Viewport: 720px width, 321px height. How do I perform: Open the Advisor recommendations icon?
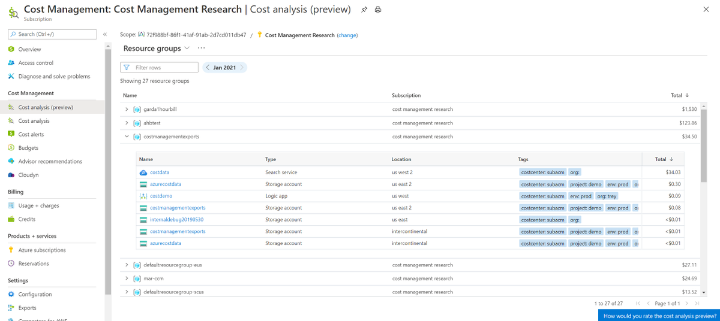pyautogui.click(x=11, y=161)
